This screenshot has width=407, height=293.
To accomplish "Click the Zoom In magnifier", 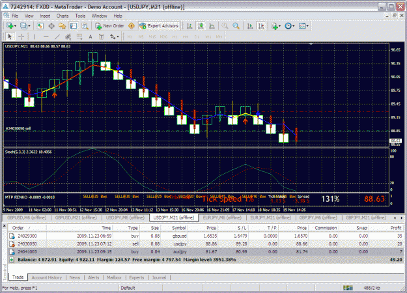I will coord(225,26).
